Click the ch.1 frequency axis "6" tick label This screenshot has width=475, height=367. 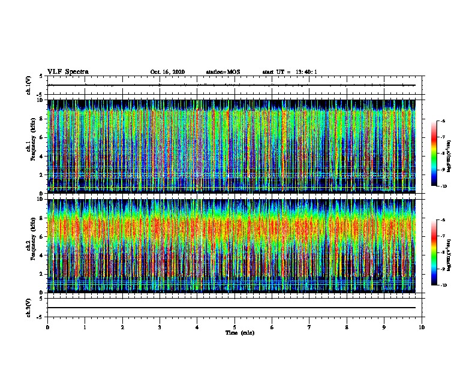tap(41, 137)
